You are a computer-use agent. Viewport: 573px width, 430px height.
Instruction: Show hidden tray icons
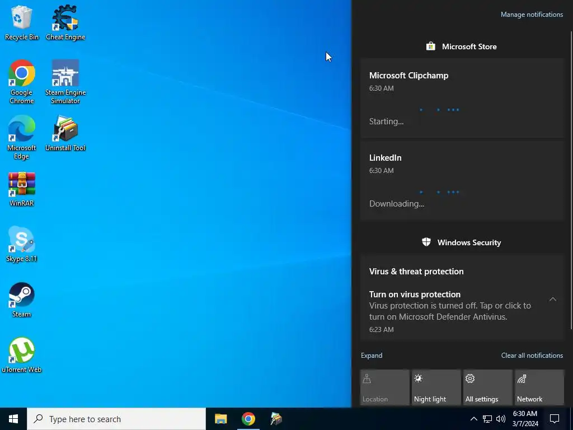pos(473,419)
